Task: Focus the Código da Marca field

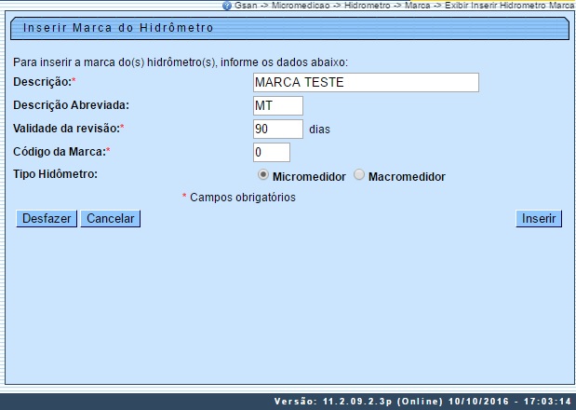Action: (272, 152)
